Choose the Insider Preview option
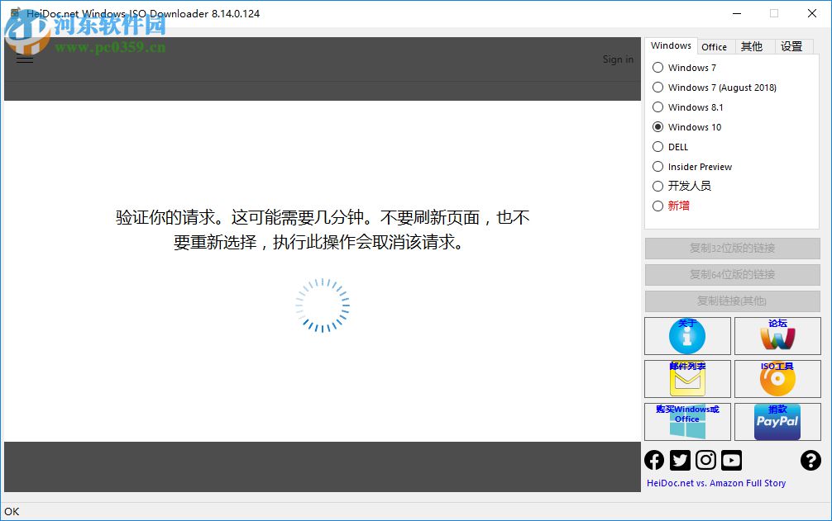Screen dimensions: 832x521 coord(657,166)
